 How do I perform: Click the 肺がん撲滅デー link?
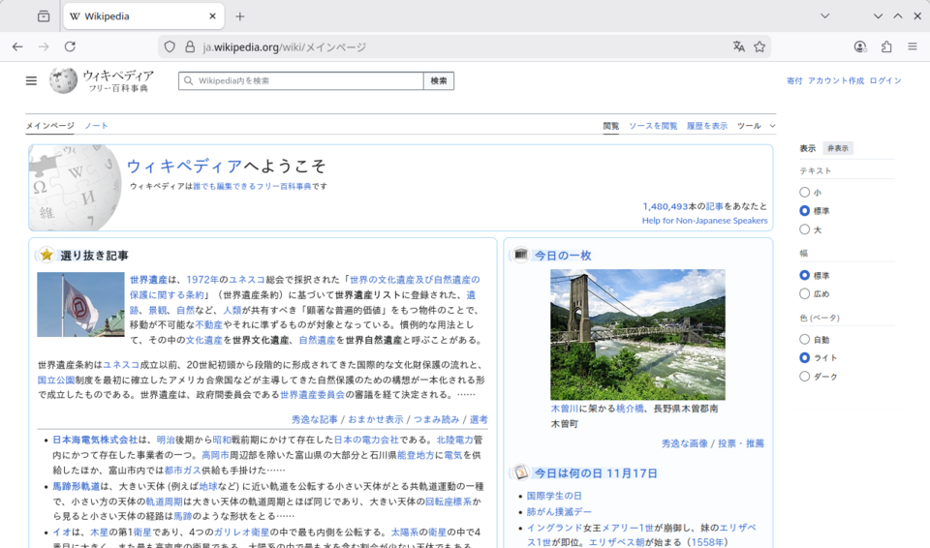(559, 512)
